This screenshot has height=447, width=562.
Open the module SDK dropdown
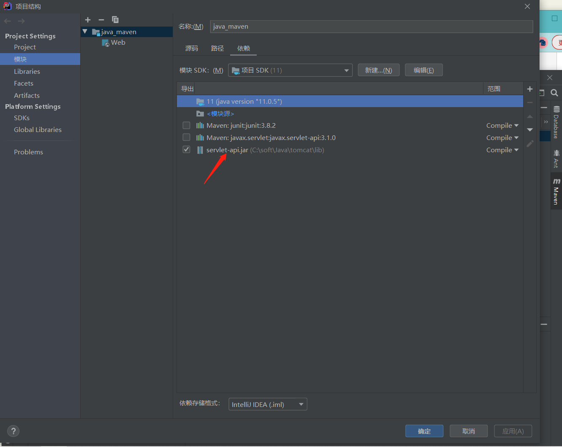click(291, 70)
